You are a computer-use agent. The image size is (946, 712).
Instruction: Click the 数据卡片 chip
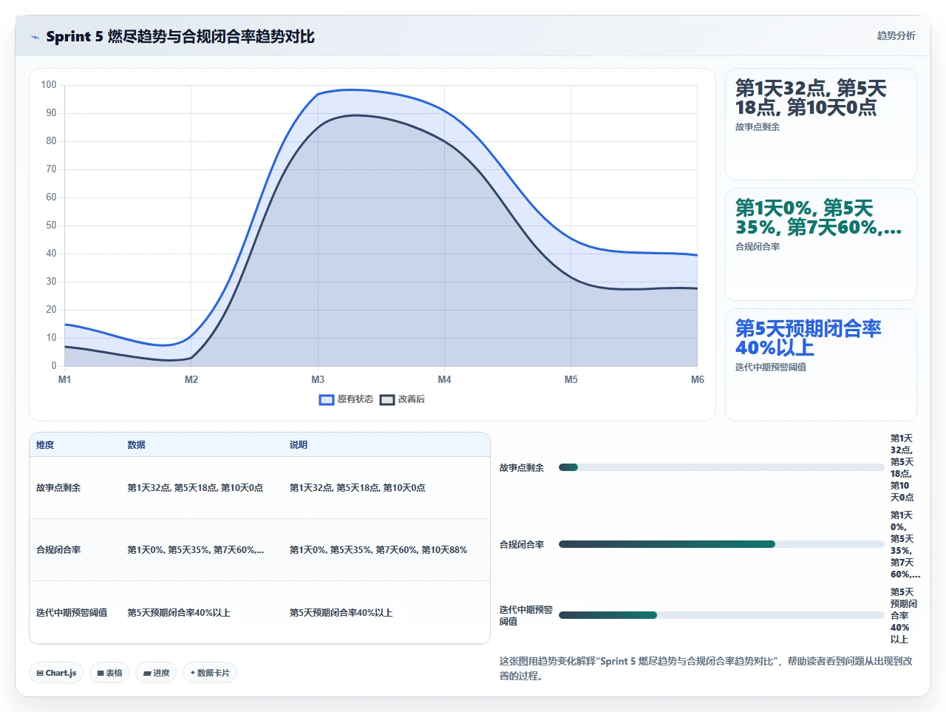point(210,673)
